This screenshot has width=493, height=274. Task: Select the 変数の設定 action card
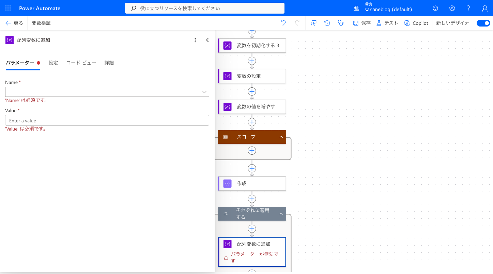point(252,76)
